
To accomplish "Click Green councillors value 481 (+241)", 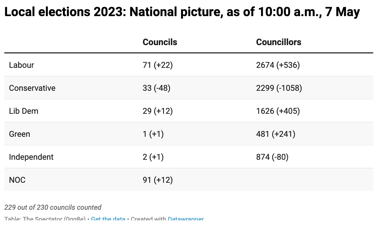I will pos(276,134).
